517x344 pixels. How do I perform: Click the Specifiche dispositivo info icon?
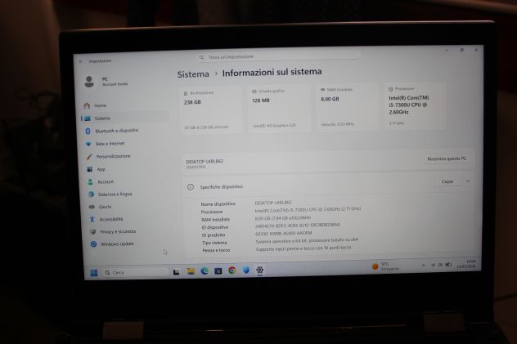(x=191, y=187)
